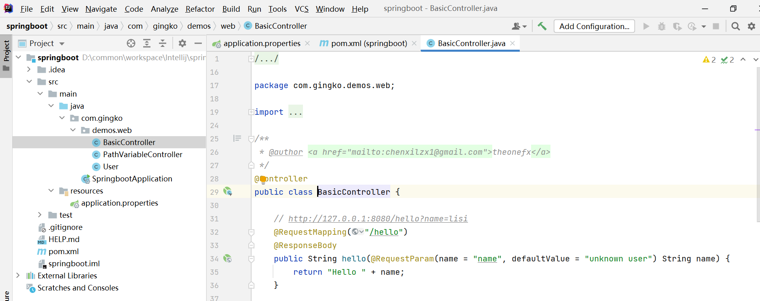Screen dimensions: 760x301
Task: Switch to application.properties editor tab
Action: 262,43
